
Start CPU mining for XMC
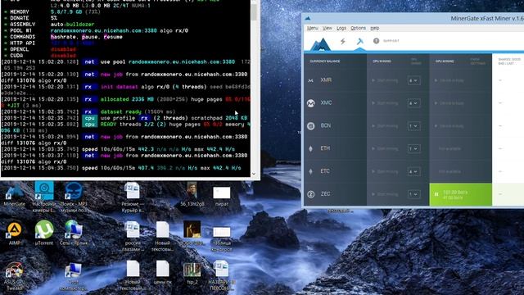pyautogui.click(x=385, y=103)
